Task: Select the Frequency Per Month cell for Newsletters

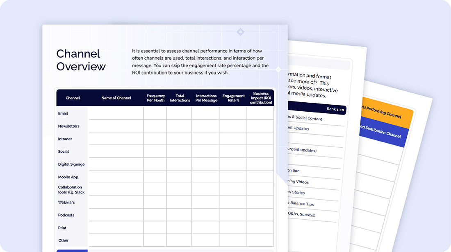Action: tap(155, 126)
